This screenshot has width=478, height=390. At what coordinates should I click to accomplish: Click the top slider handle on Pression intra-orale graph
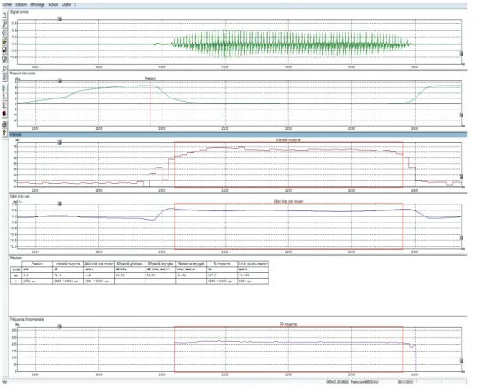coord(60,80)
